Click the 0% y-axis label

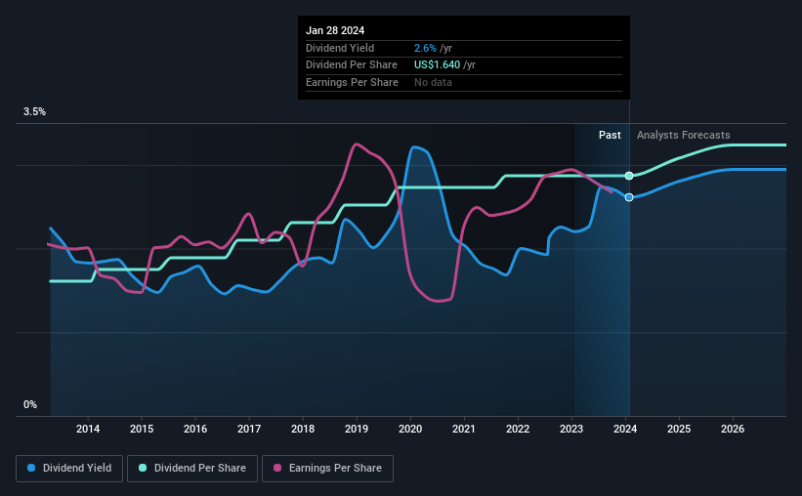point(30,404)
